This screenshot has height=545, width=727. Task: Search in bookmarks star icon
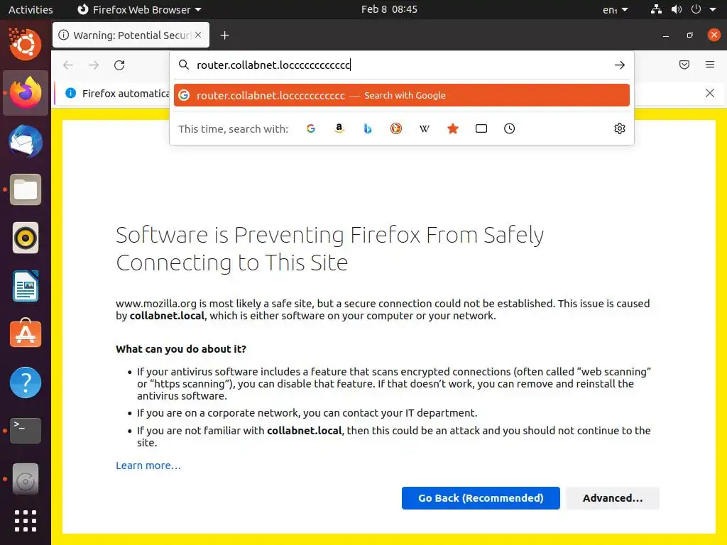point(453,128)
